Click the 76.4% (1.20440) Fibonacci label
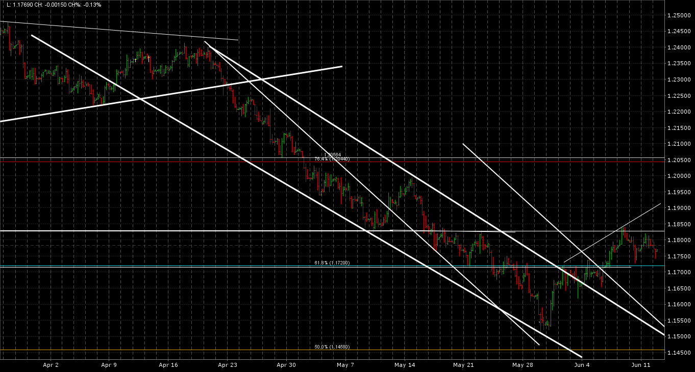 pos(332,159)
